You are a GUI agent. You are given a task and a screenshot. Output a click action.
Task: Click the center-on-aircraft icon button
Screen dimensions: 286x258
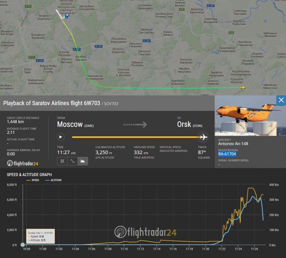coord(62,161)
